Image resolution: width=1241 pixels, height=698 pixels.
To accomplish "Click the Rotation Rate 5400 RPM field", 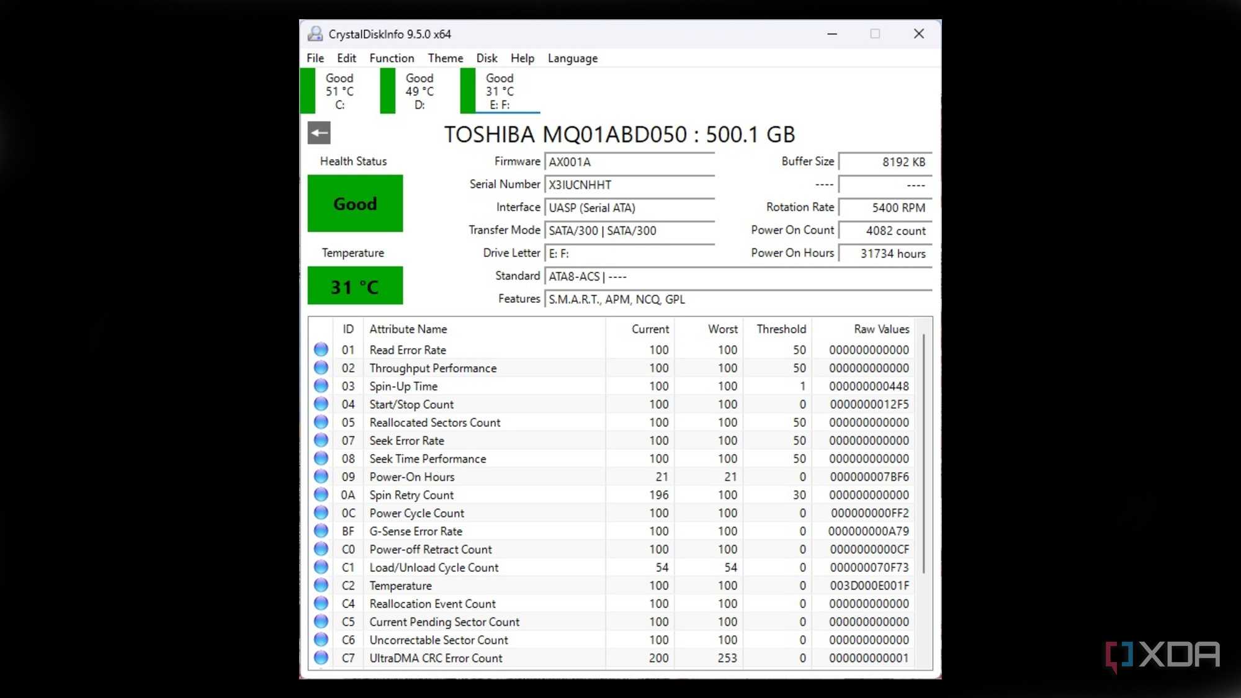I will click(x=885, y=207).
